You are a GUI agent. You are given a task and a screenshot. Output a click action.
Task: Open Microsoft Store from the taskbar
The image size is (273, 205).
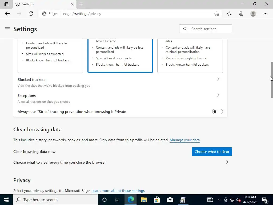click(x=157, y=200)
